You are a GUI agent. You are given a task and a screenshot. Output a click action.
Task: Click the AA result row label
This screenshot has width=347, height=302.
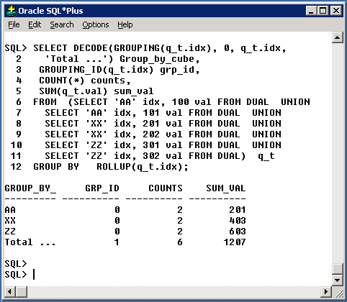pos(10,210)
